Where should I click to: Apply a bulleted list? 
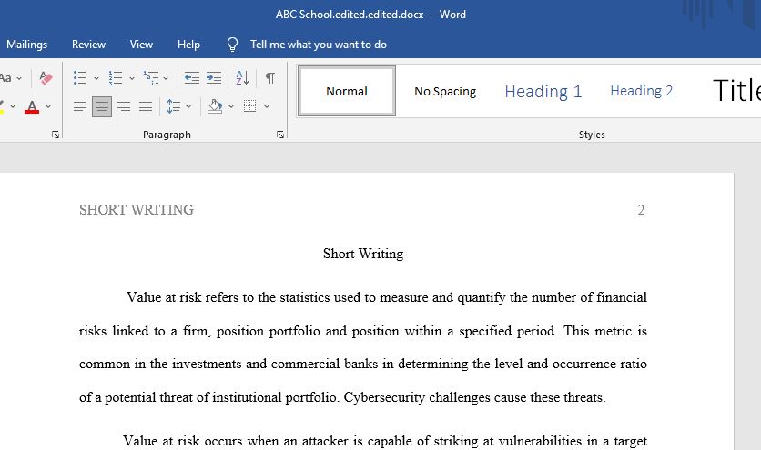79,77
